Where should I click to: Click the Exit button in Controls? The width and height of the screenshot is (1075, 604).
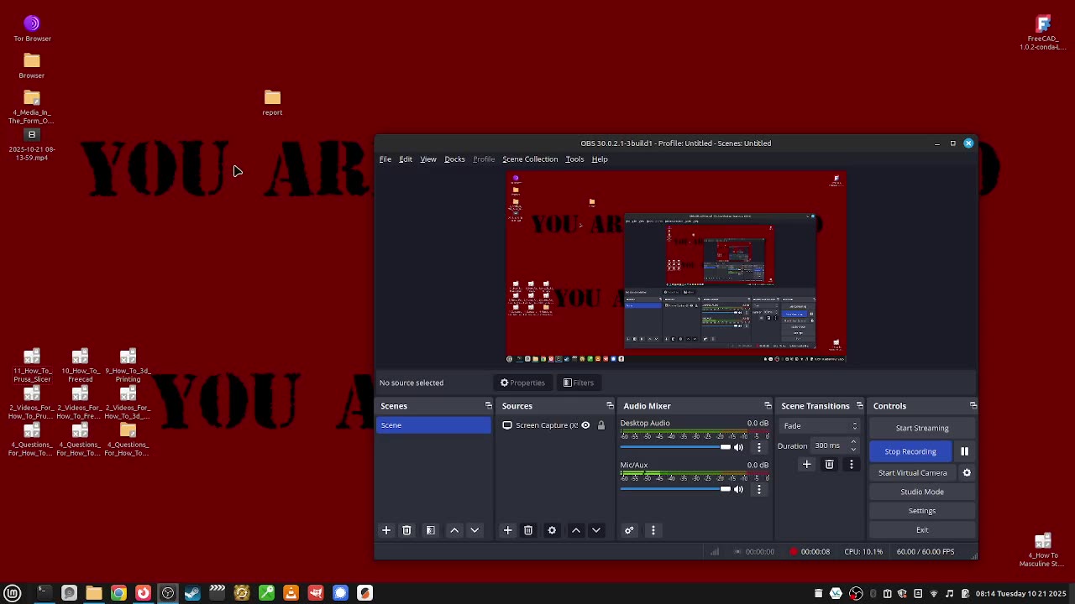[922, 530]
